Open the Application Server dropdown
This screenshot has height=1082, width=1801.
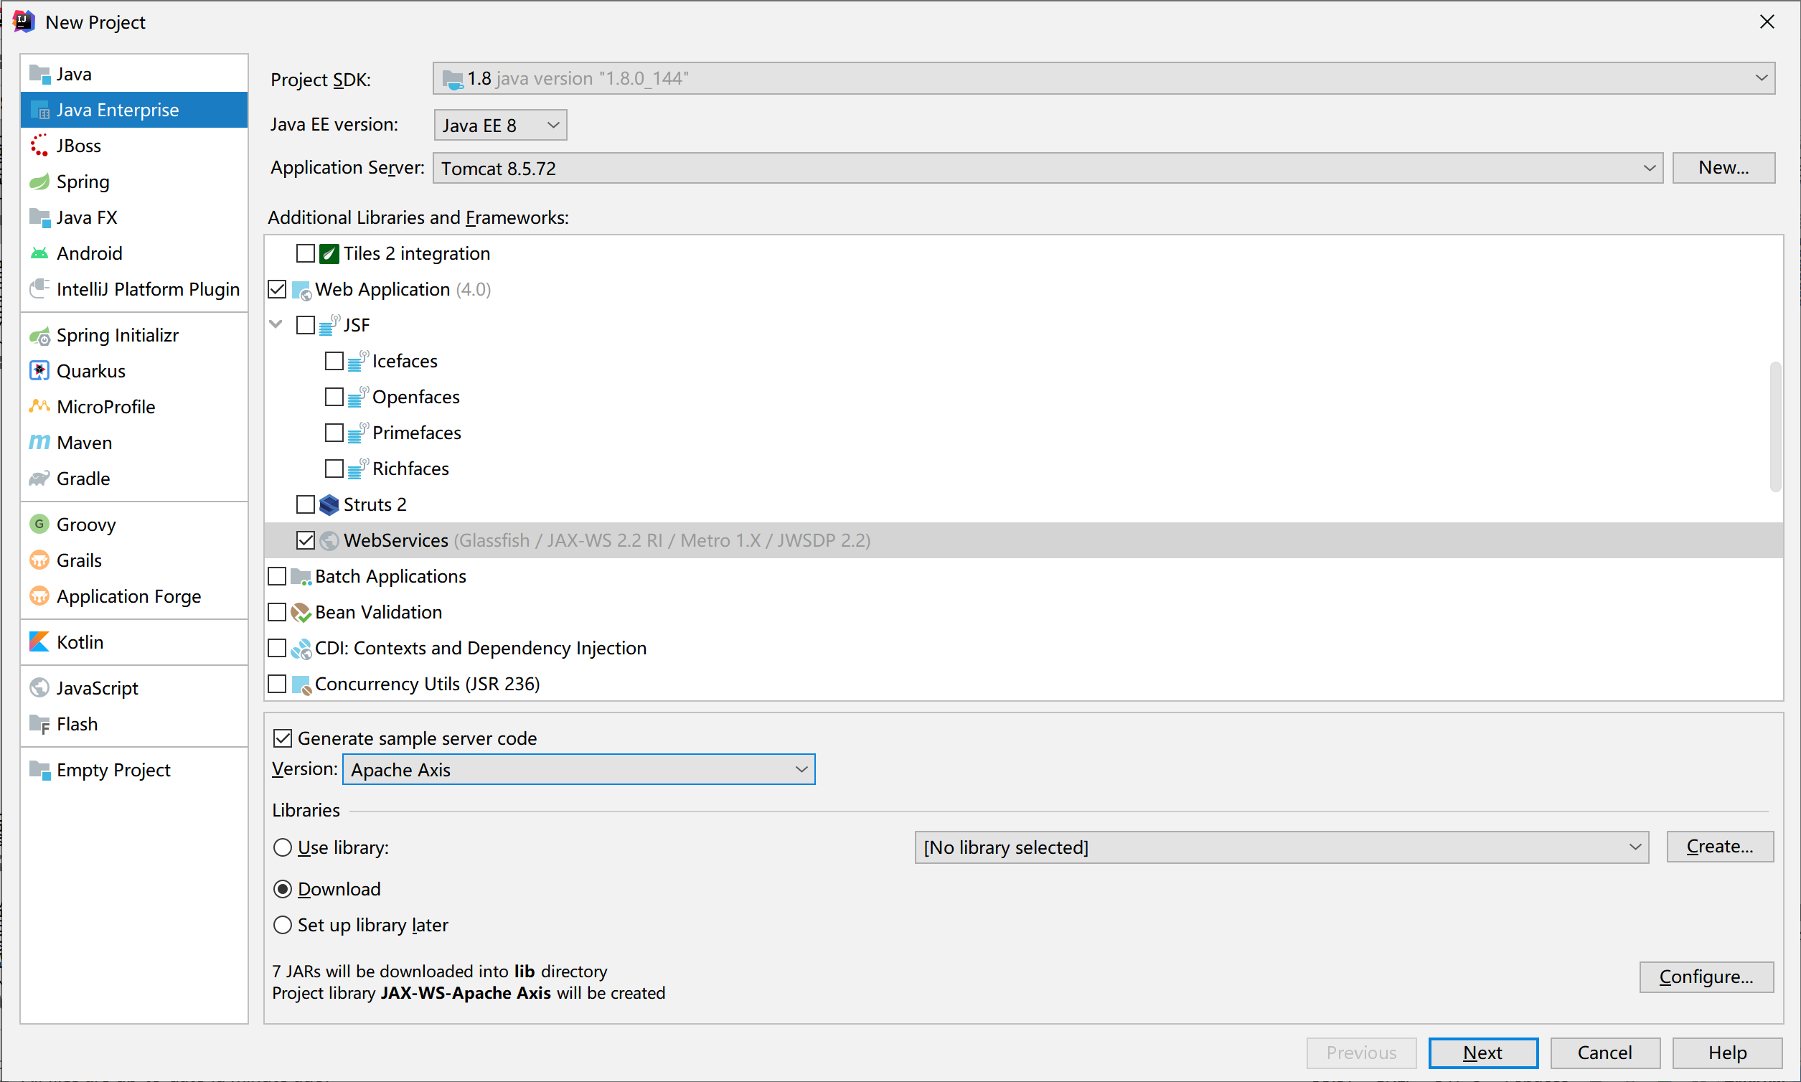pyautogui.click(x=1047, y=169)
